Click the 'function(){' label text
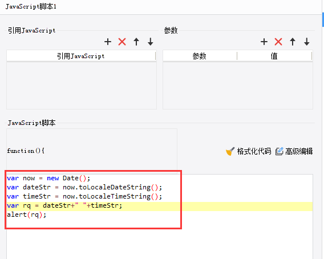This screenshot has width=324, height=259. coord(26,151)
